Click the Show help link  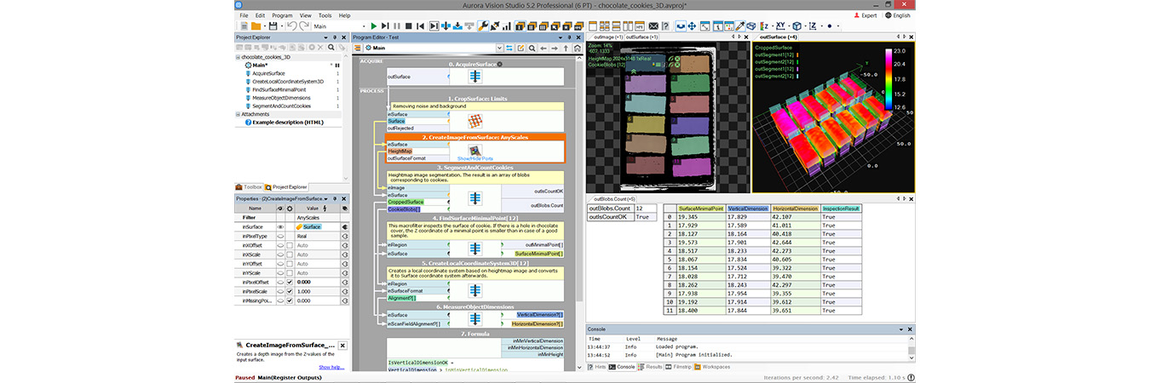331,367
